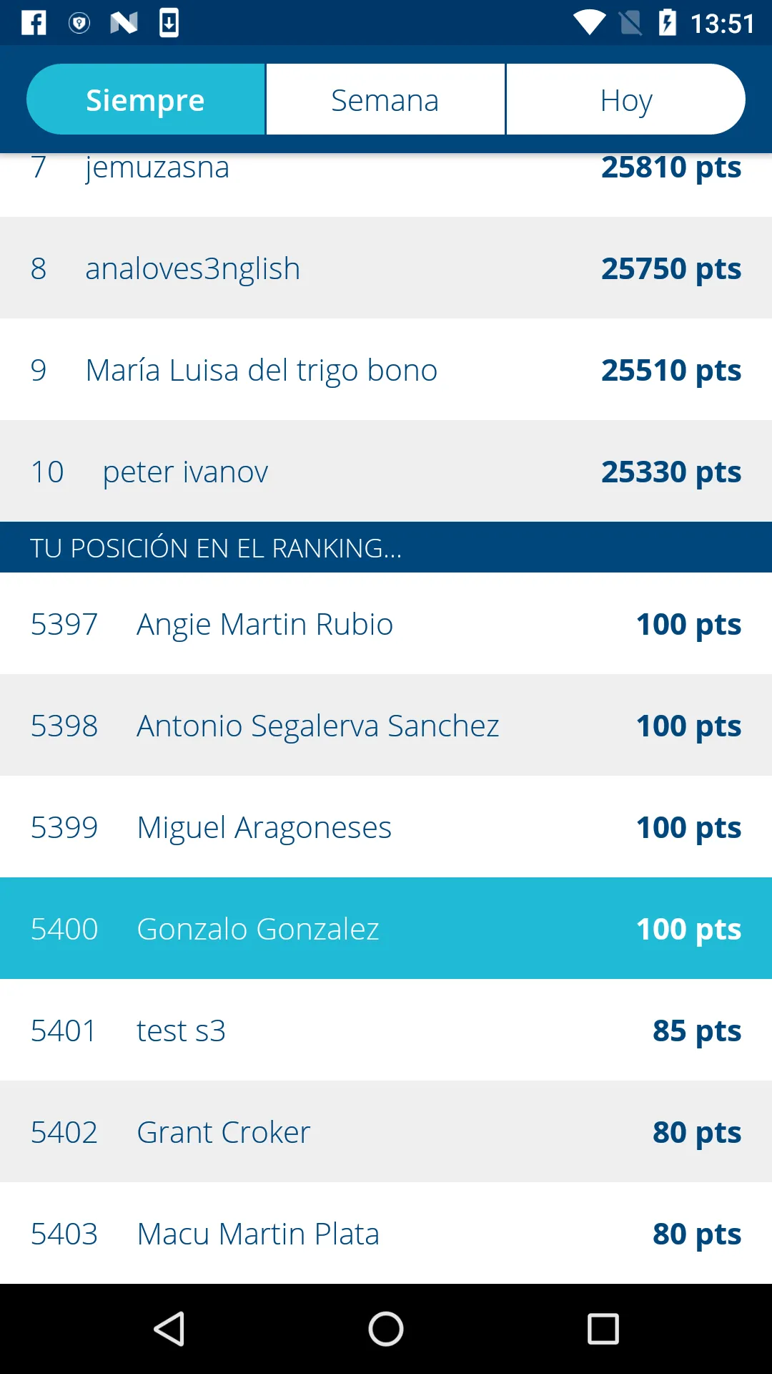Open Angie Martin Rubio entry
The image size is (772, 1374).
pos(386,624)
